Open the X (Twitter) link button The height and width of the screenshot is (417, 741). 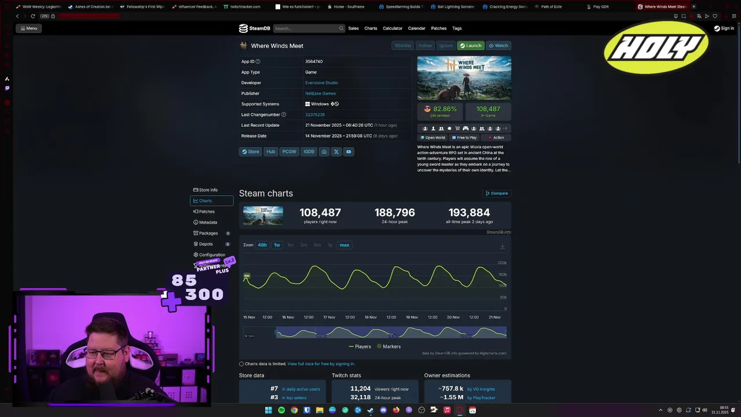336,152
